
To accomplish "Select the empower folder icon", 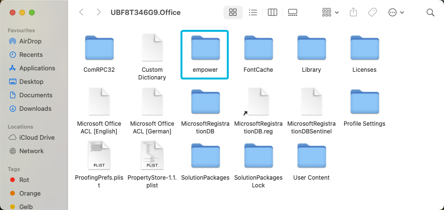I will coord(205,48).
